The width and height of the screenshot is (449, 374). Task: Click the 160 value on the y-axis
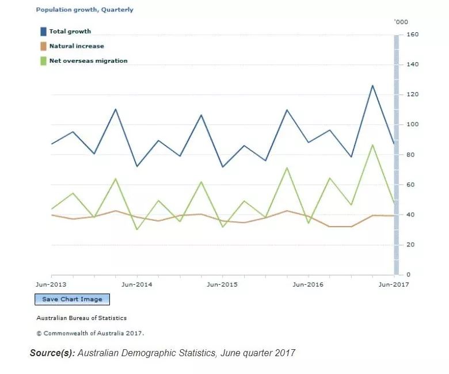pyautogui.click(x=412, y=35)
